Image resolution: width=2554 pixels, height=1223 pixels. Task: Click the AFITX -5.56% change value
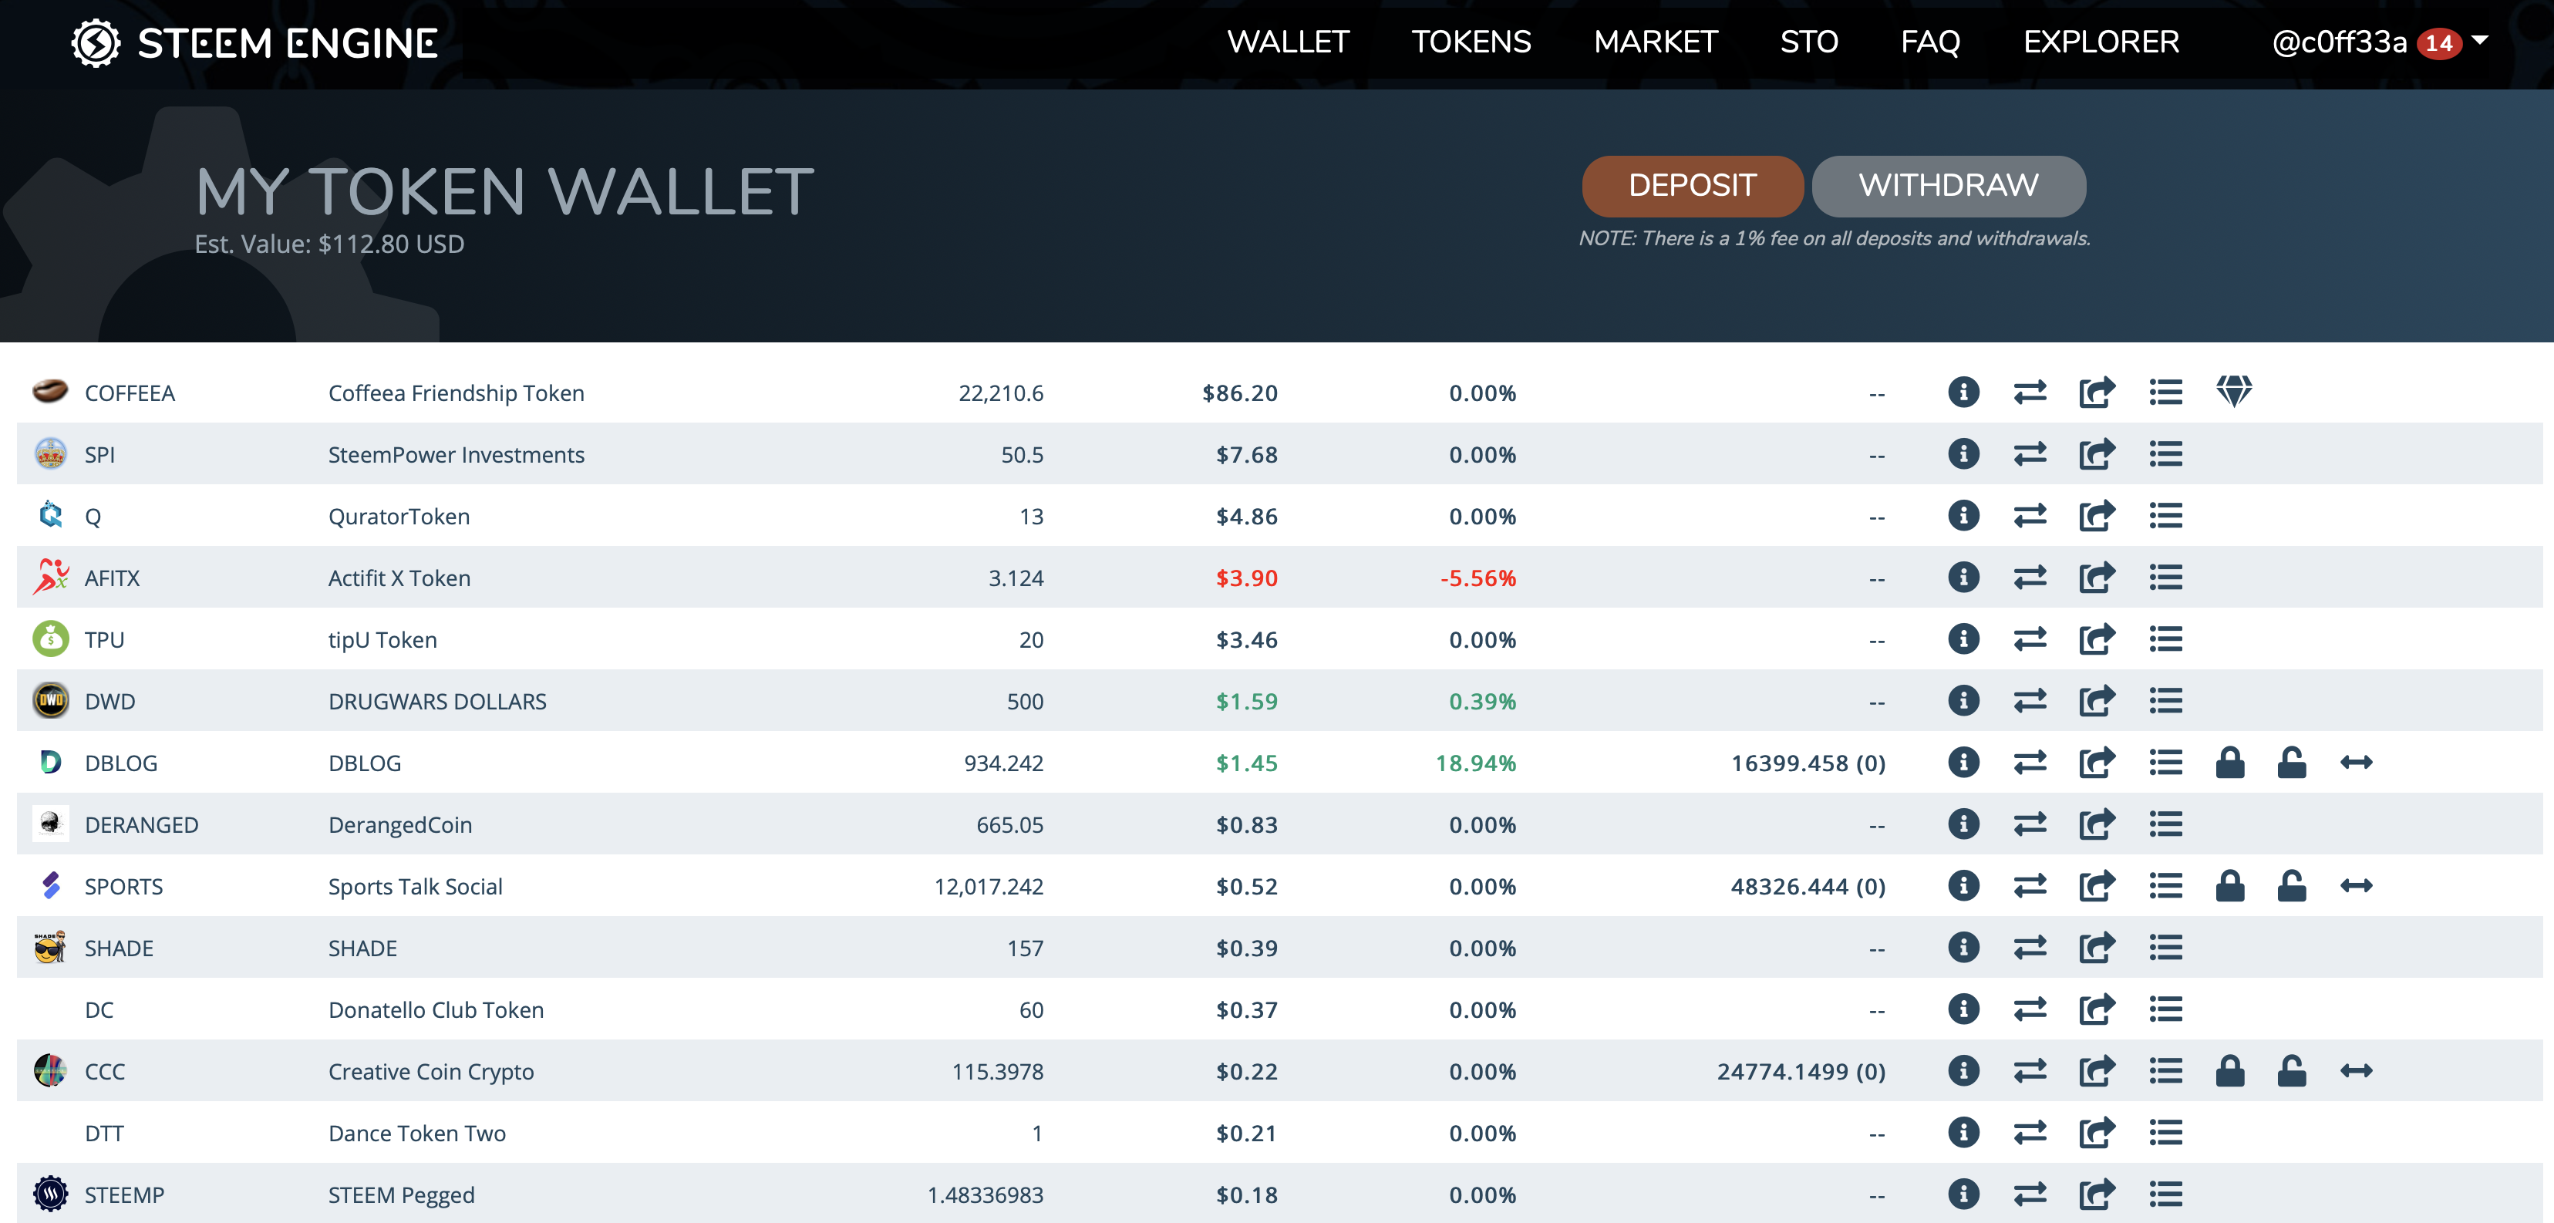1477,578
